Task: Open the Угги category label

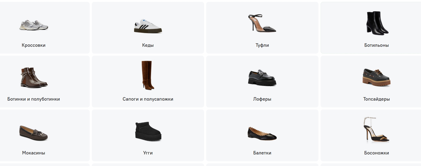Action: pyautogui.click(x=148, y=153)
